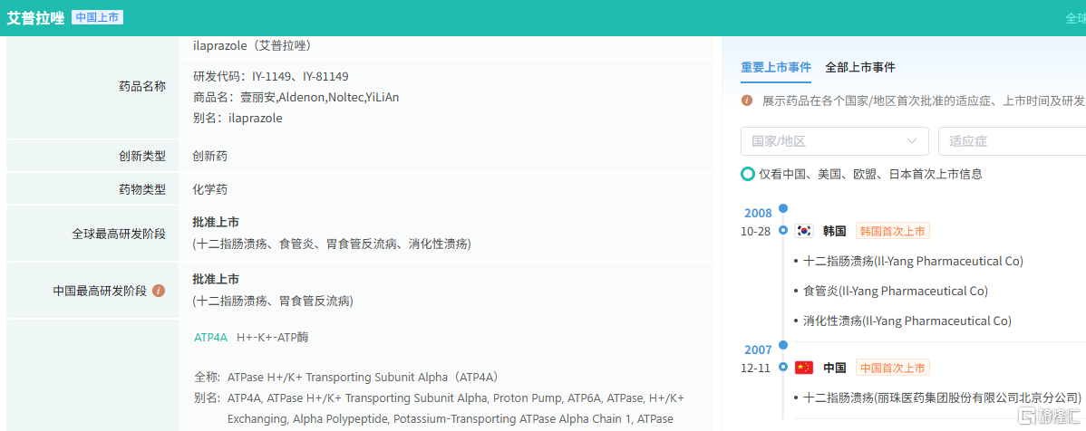The height and width of the screenshot is (431, 1086).
Task: Click the 中国上市 badge in header
Action: (98, 17)
